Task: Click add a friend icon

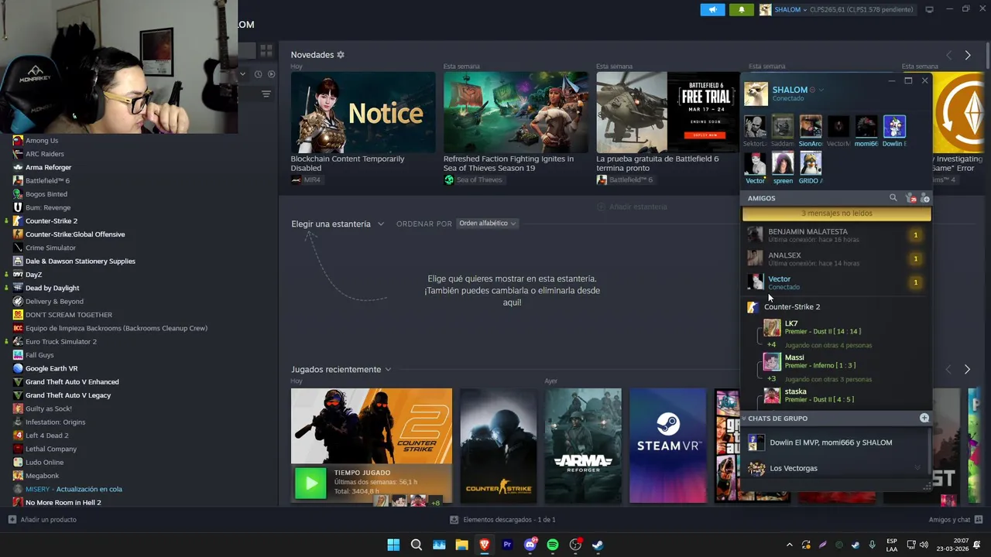Action: click(924, 198)
